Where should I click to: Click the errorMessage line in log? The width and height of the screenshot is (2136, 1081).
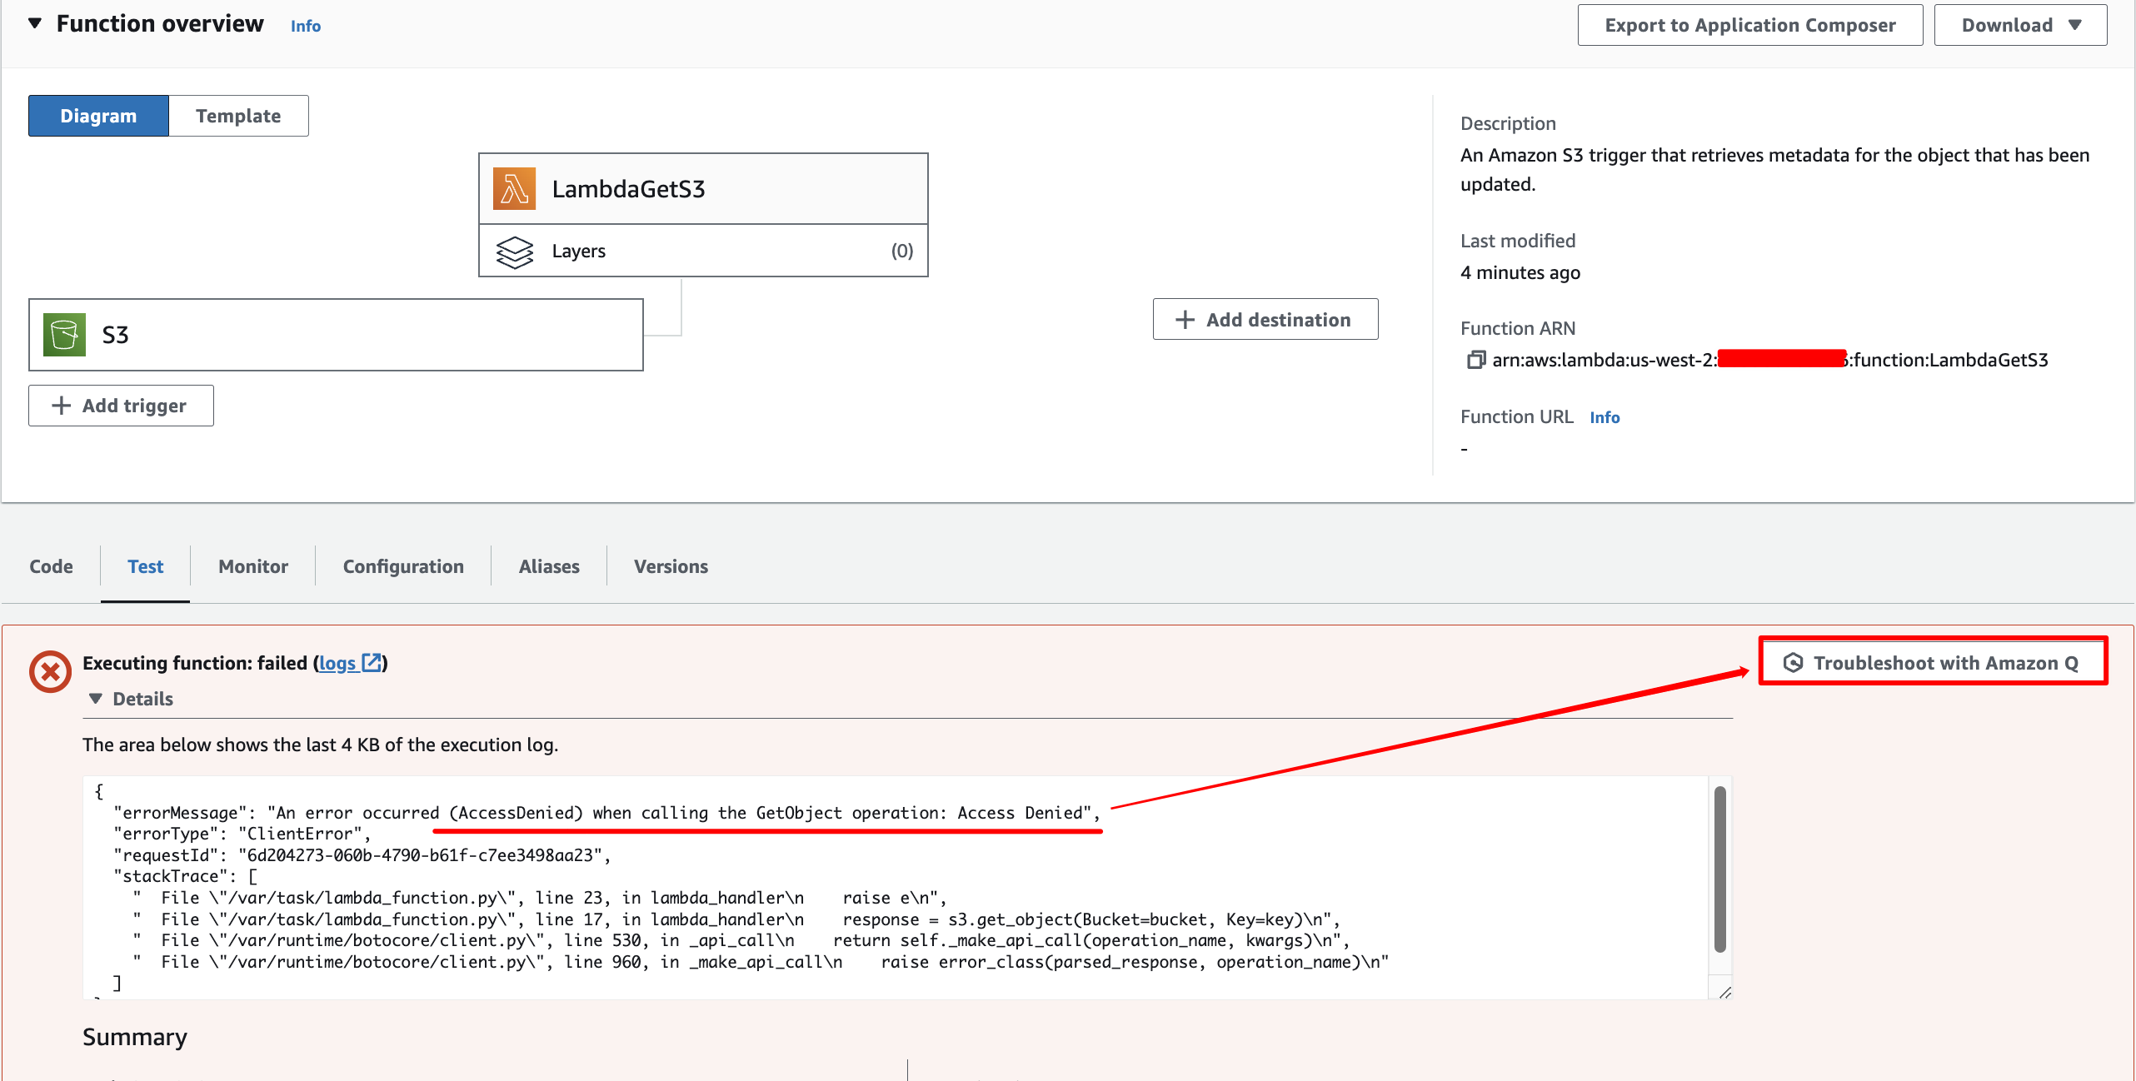[x=607, y=813]
